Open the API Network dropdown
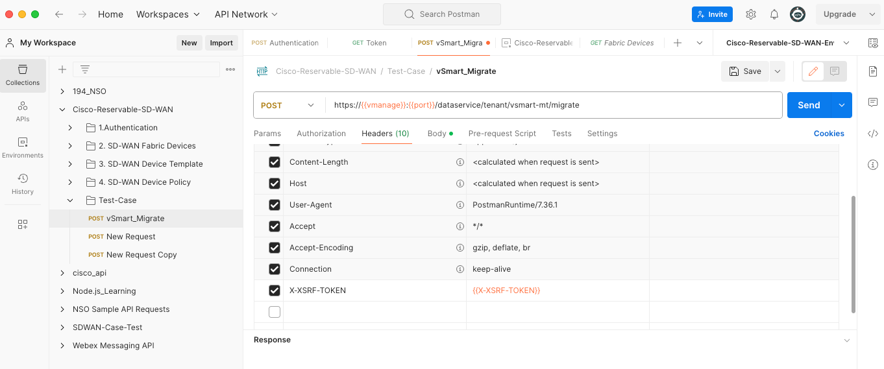This screenshot has width=884, height=369. [x=247, y=14]
